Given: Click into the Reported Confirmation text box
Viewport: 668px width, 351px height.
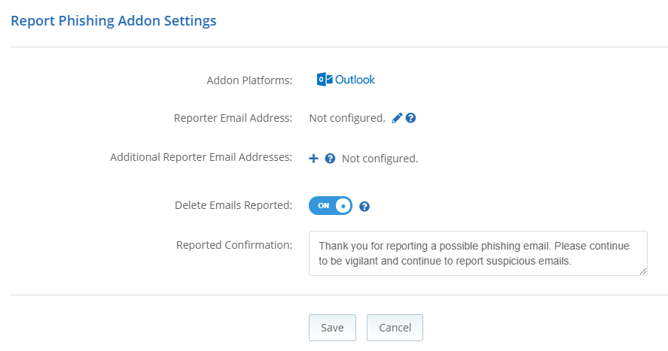Looking at the screenshot, I should click(x=477, y=253).
